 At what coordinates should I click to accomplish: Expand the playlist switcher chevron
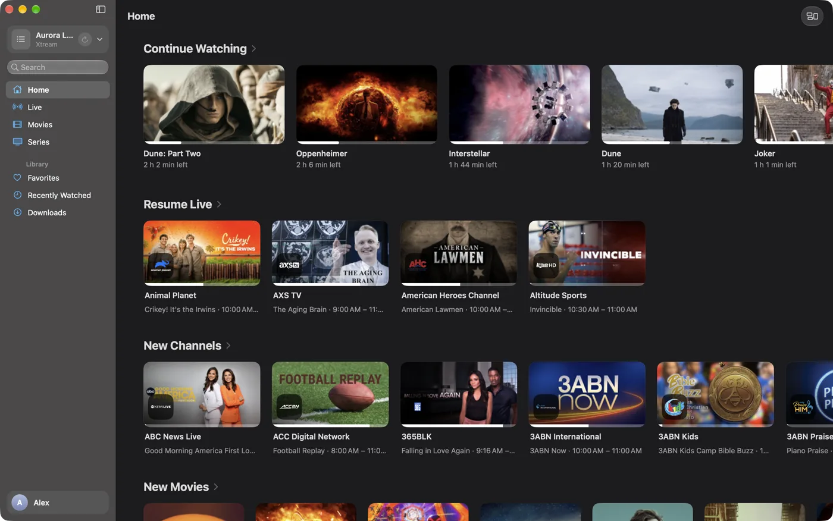[x=99, y=39]
